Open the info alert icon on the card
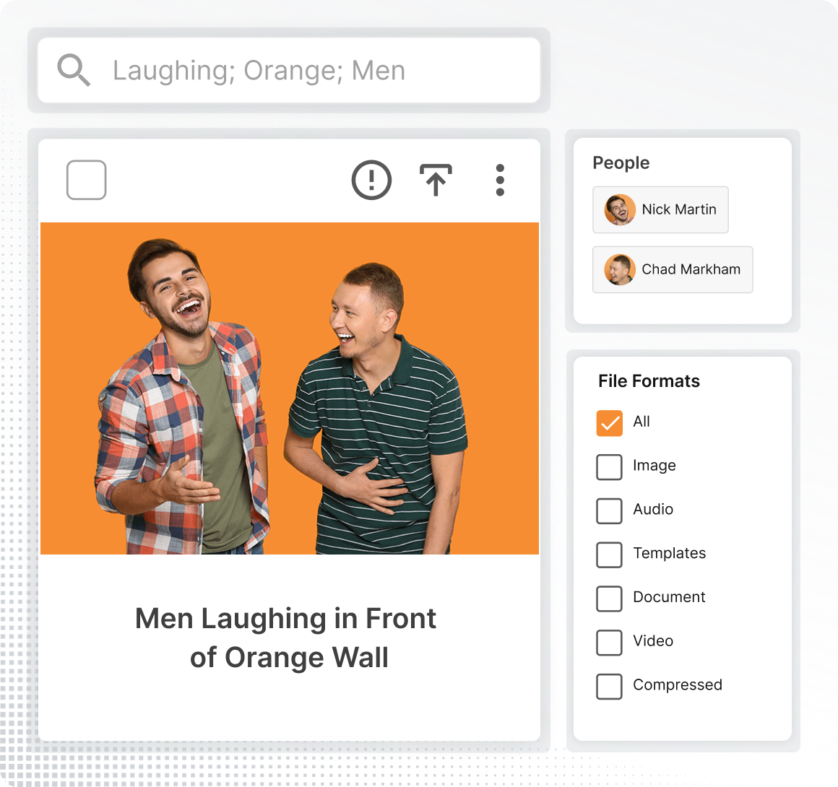The height and width of the screenshot is (787, 838). click(371, 180)
